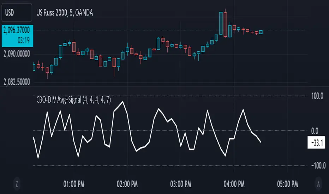The height and width of the screenshot is (194, 329).
Task: Toggle the A auto-scale button
Action: (318, 184)
